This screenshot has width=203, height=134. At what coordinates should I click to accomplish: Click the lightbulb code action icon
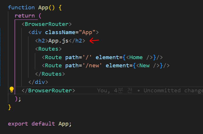[12, 89]
